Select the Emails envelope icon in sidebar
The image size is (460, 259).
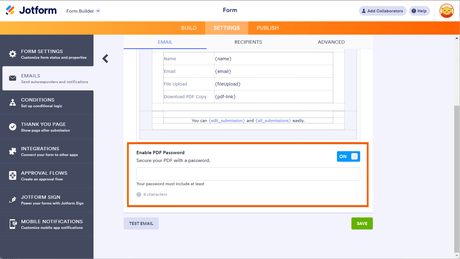pos(12,78)
